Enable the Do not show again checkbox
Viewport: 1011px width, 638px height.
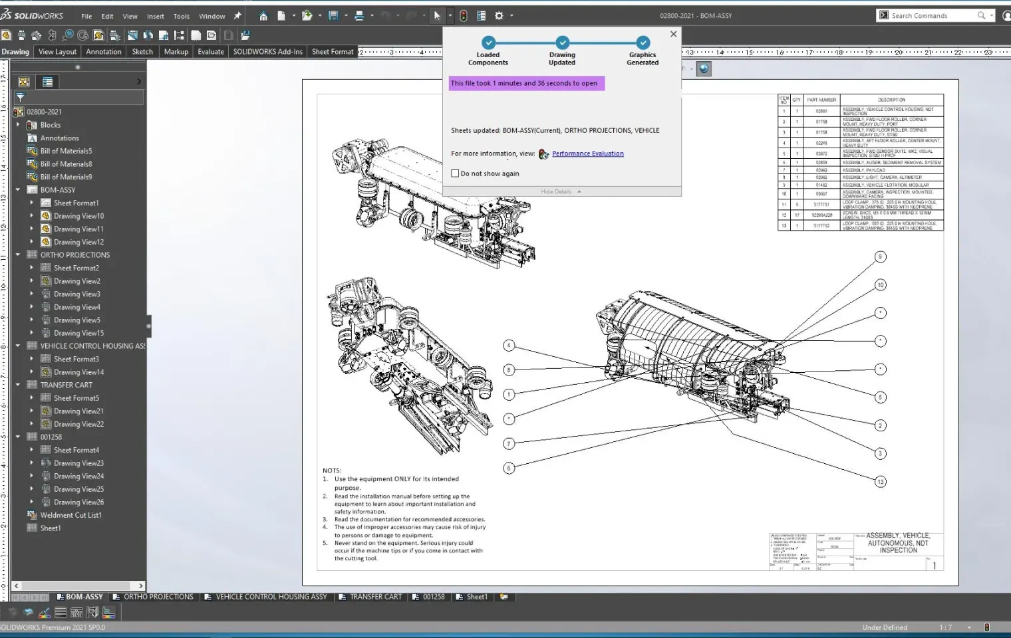pyautogui.click(x=455, y=173)
